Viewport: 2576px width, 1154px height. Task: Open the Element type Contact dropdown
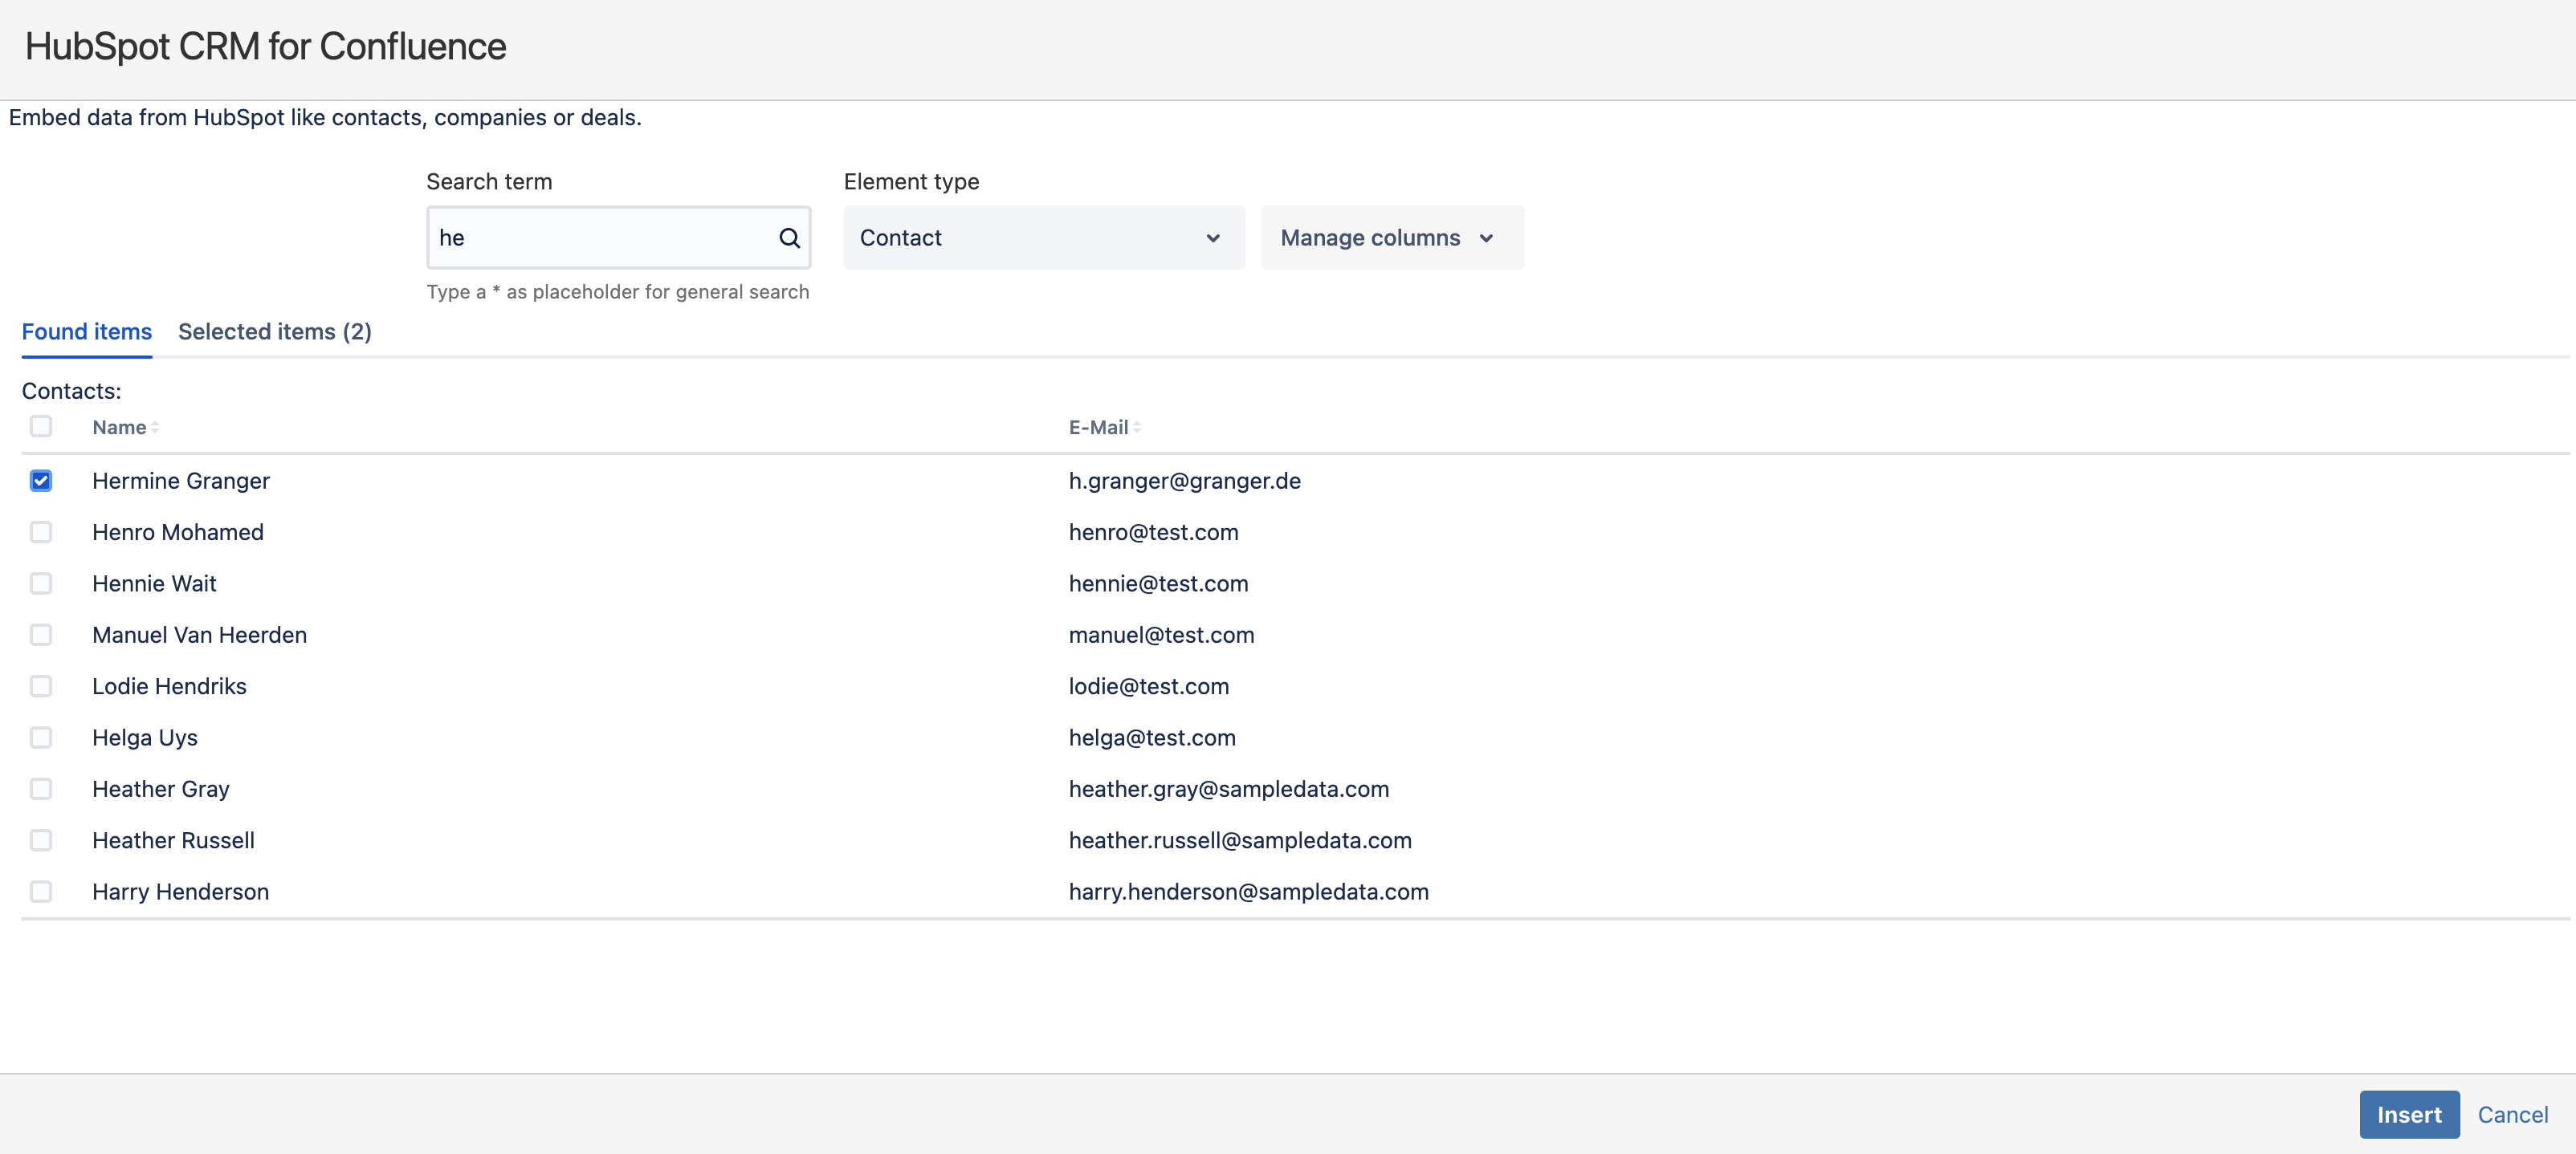coord(1044,238)
